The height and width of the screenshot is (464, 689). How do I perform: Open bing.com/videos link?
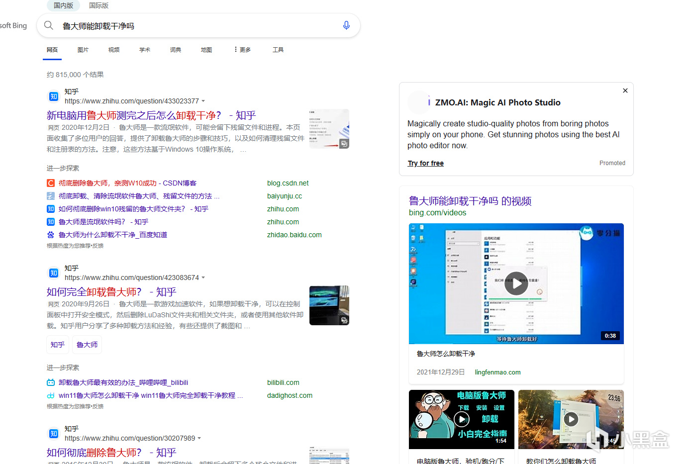point(438,212)
